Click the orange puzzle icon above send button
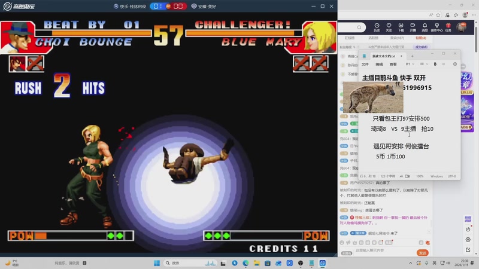This screenshot has width=479, height=269. point(428,243)
